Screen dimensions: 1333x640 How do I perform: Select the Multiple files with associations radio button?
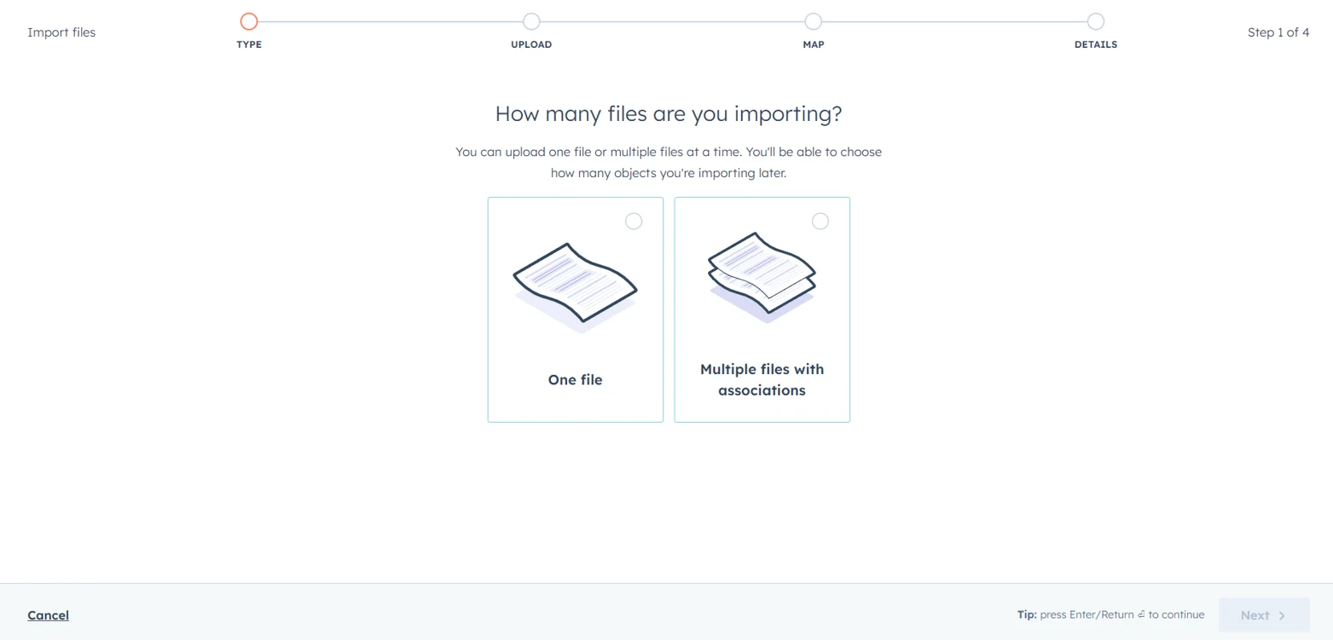pos(820,221)
